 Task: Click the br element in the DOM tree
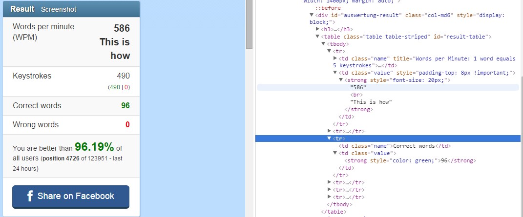pyautogui.click(x=356, y=95)
